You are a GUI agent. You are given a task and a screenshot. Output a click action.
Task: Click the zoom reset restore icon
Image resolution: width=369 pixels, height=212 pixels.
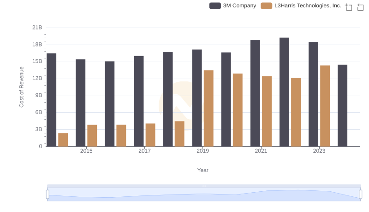pyautogui.click(x=360, y=7)
